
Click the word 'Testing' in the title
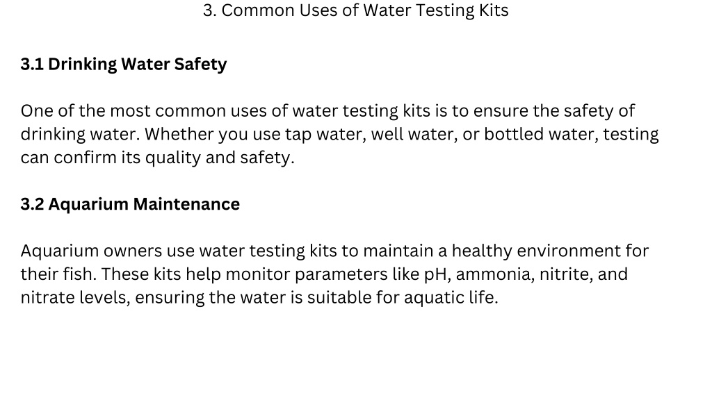[444, 10]
